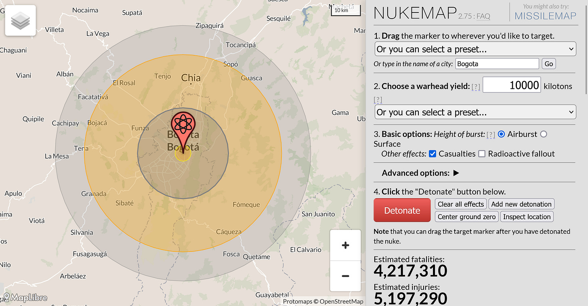Click the El Rosal town label

pyautogui.click(x=124, y=83)
